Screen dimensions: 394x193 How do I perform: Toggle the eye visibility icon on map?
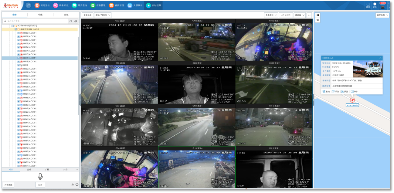(318, 20)
